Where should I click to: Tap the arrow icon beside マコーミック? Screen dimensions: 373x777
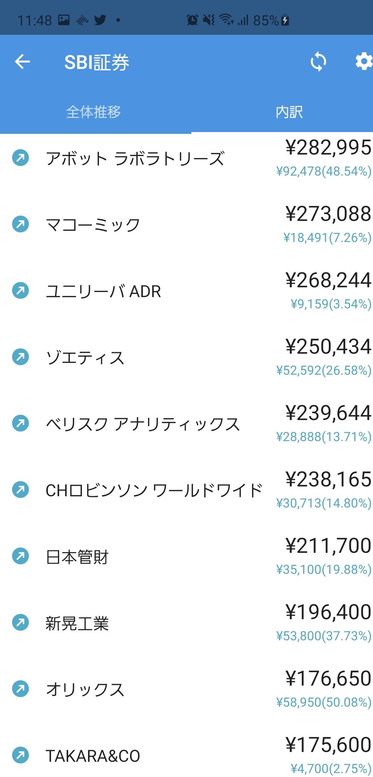coord(21,224)
